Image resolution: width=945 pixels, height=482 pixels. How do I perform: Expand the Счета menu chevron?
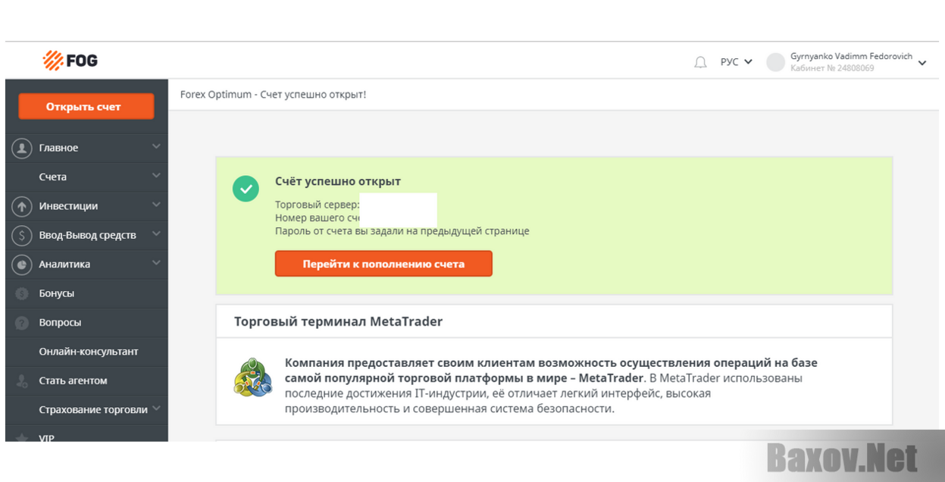click(x=156, y=176)
